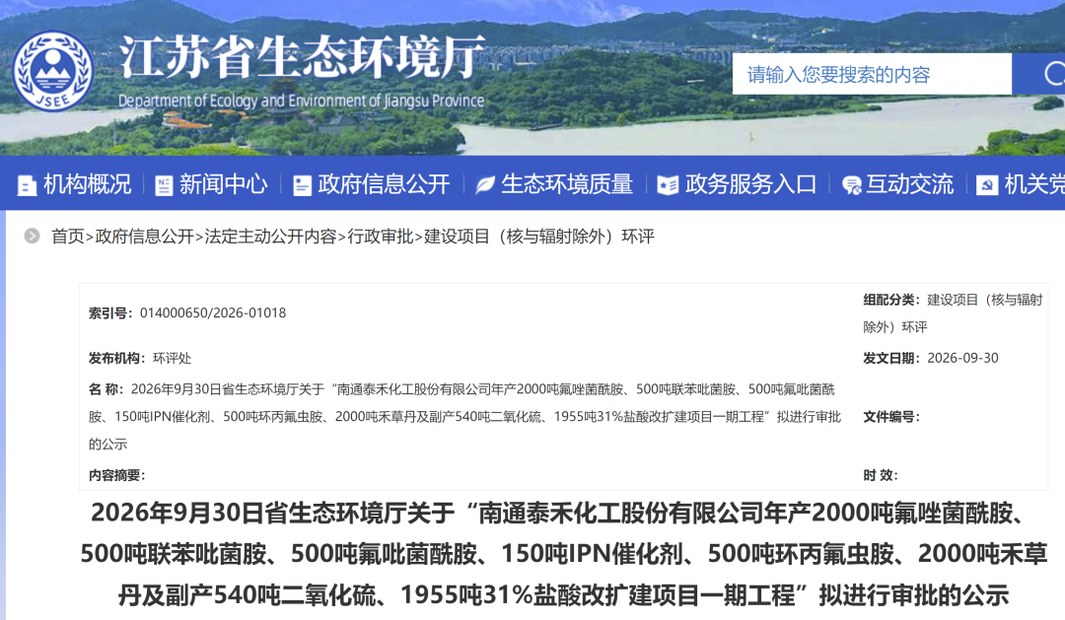The image size is (1065, 620).
Task: Select index number 014000650/2026-01018
Action: coord(213,313)
